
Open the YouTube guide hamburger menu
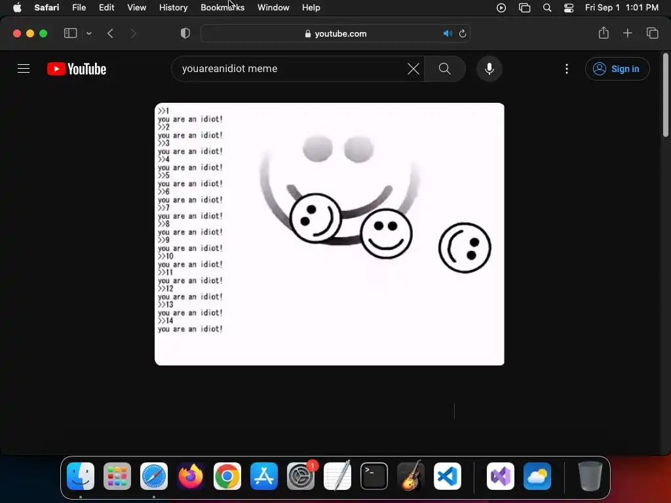click(x=24, y=68)
